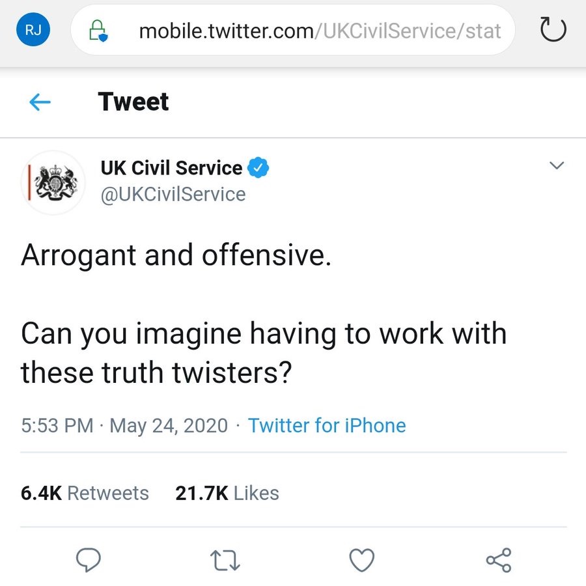The height and width of the screenshot is (586, 586).
Task: Focus the browser address bar URL
Action: (x=319, y=31)
